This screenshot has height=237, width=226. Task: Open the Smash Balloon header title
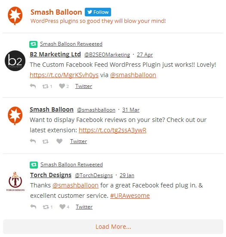click(56, 12)
